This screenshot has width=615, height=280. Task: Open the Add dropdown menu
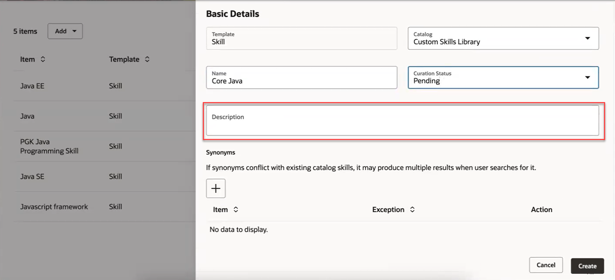(65, 31)
